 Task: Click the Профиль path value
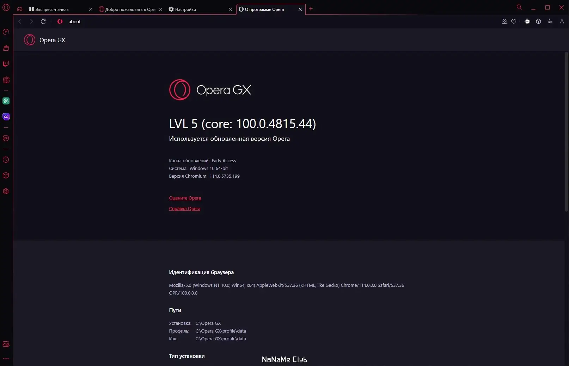tap(221, 331)
